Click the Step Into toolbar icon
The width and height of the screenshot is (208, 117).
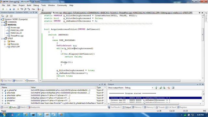point(21,9)
